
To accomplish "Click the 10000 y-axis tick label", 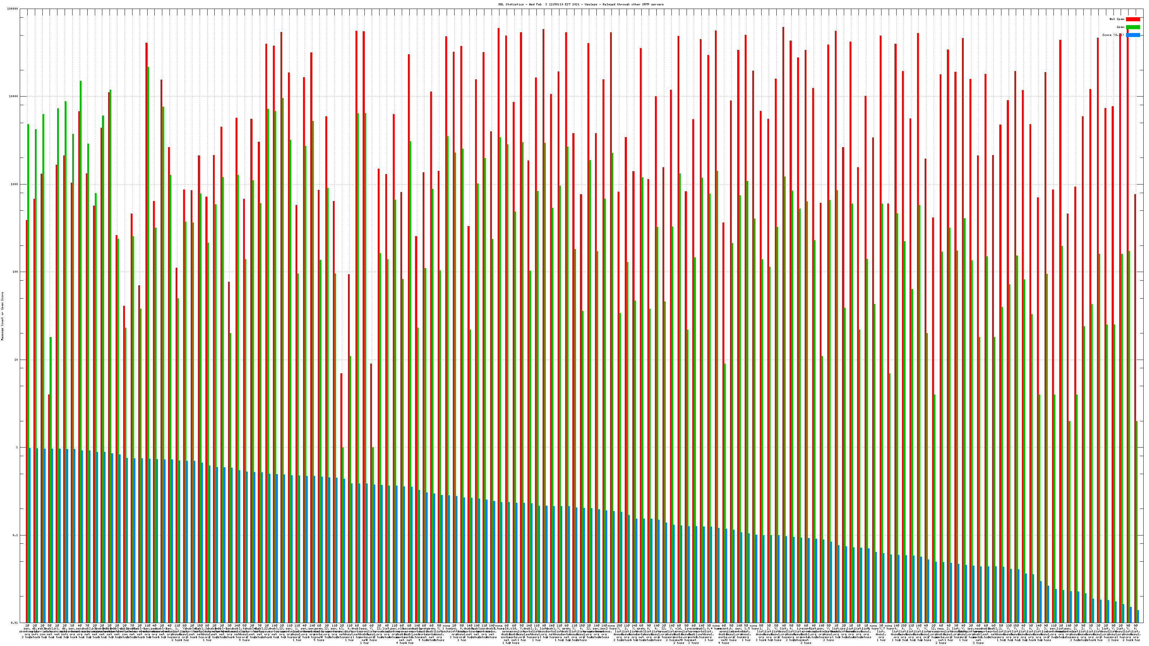I will [14, 97].
